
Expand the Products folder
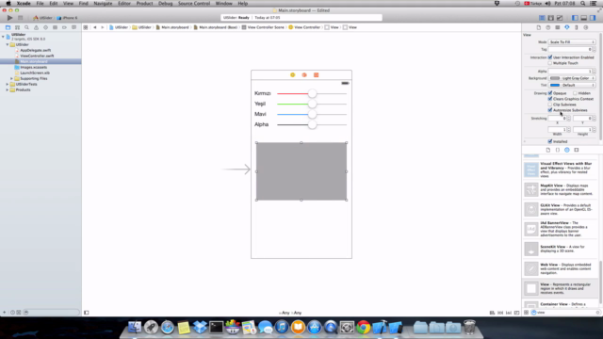point(8,90)
